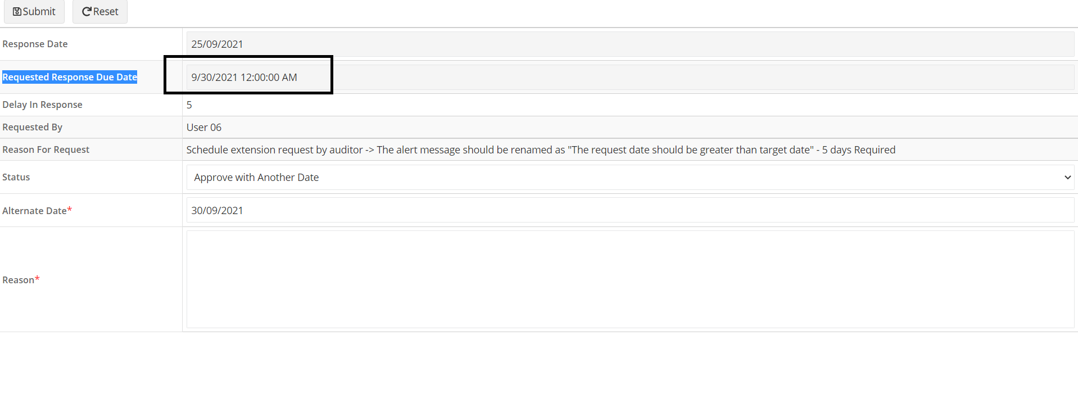Click the Submit save icon
Screen dimensions: 1078x399
coord(17,12)
